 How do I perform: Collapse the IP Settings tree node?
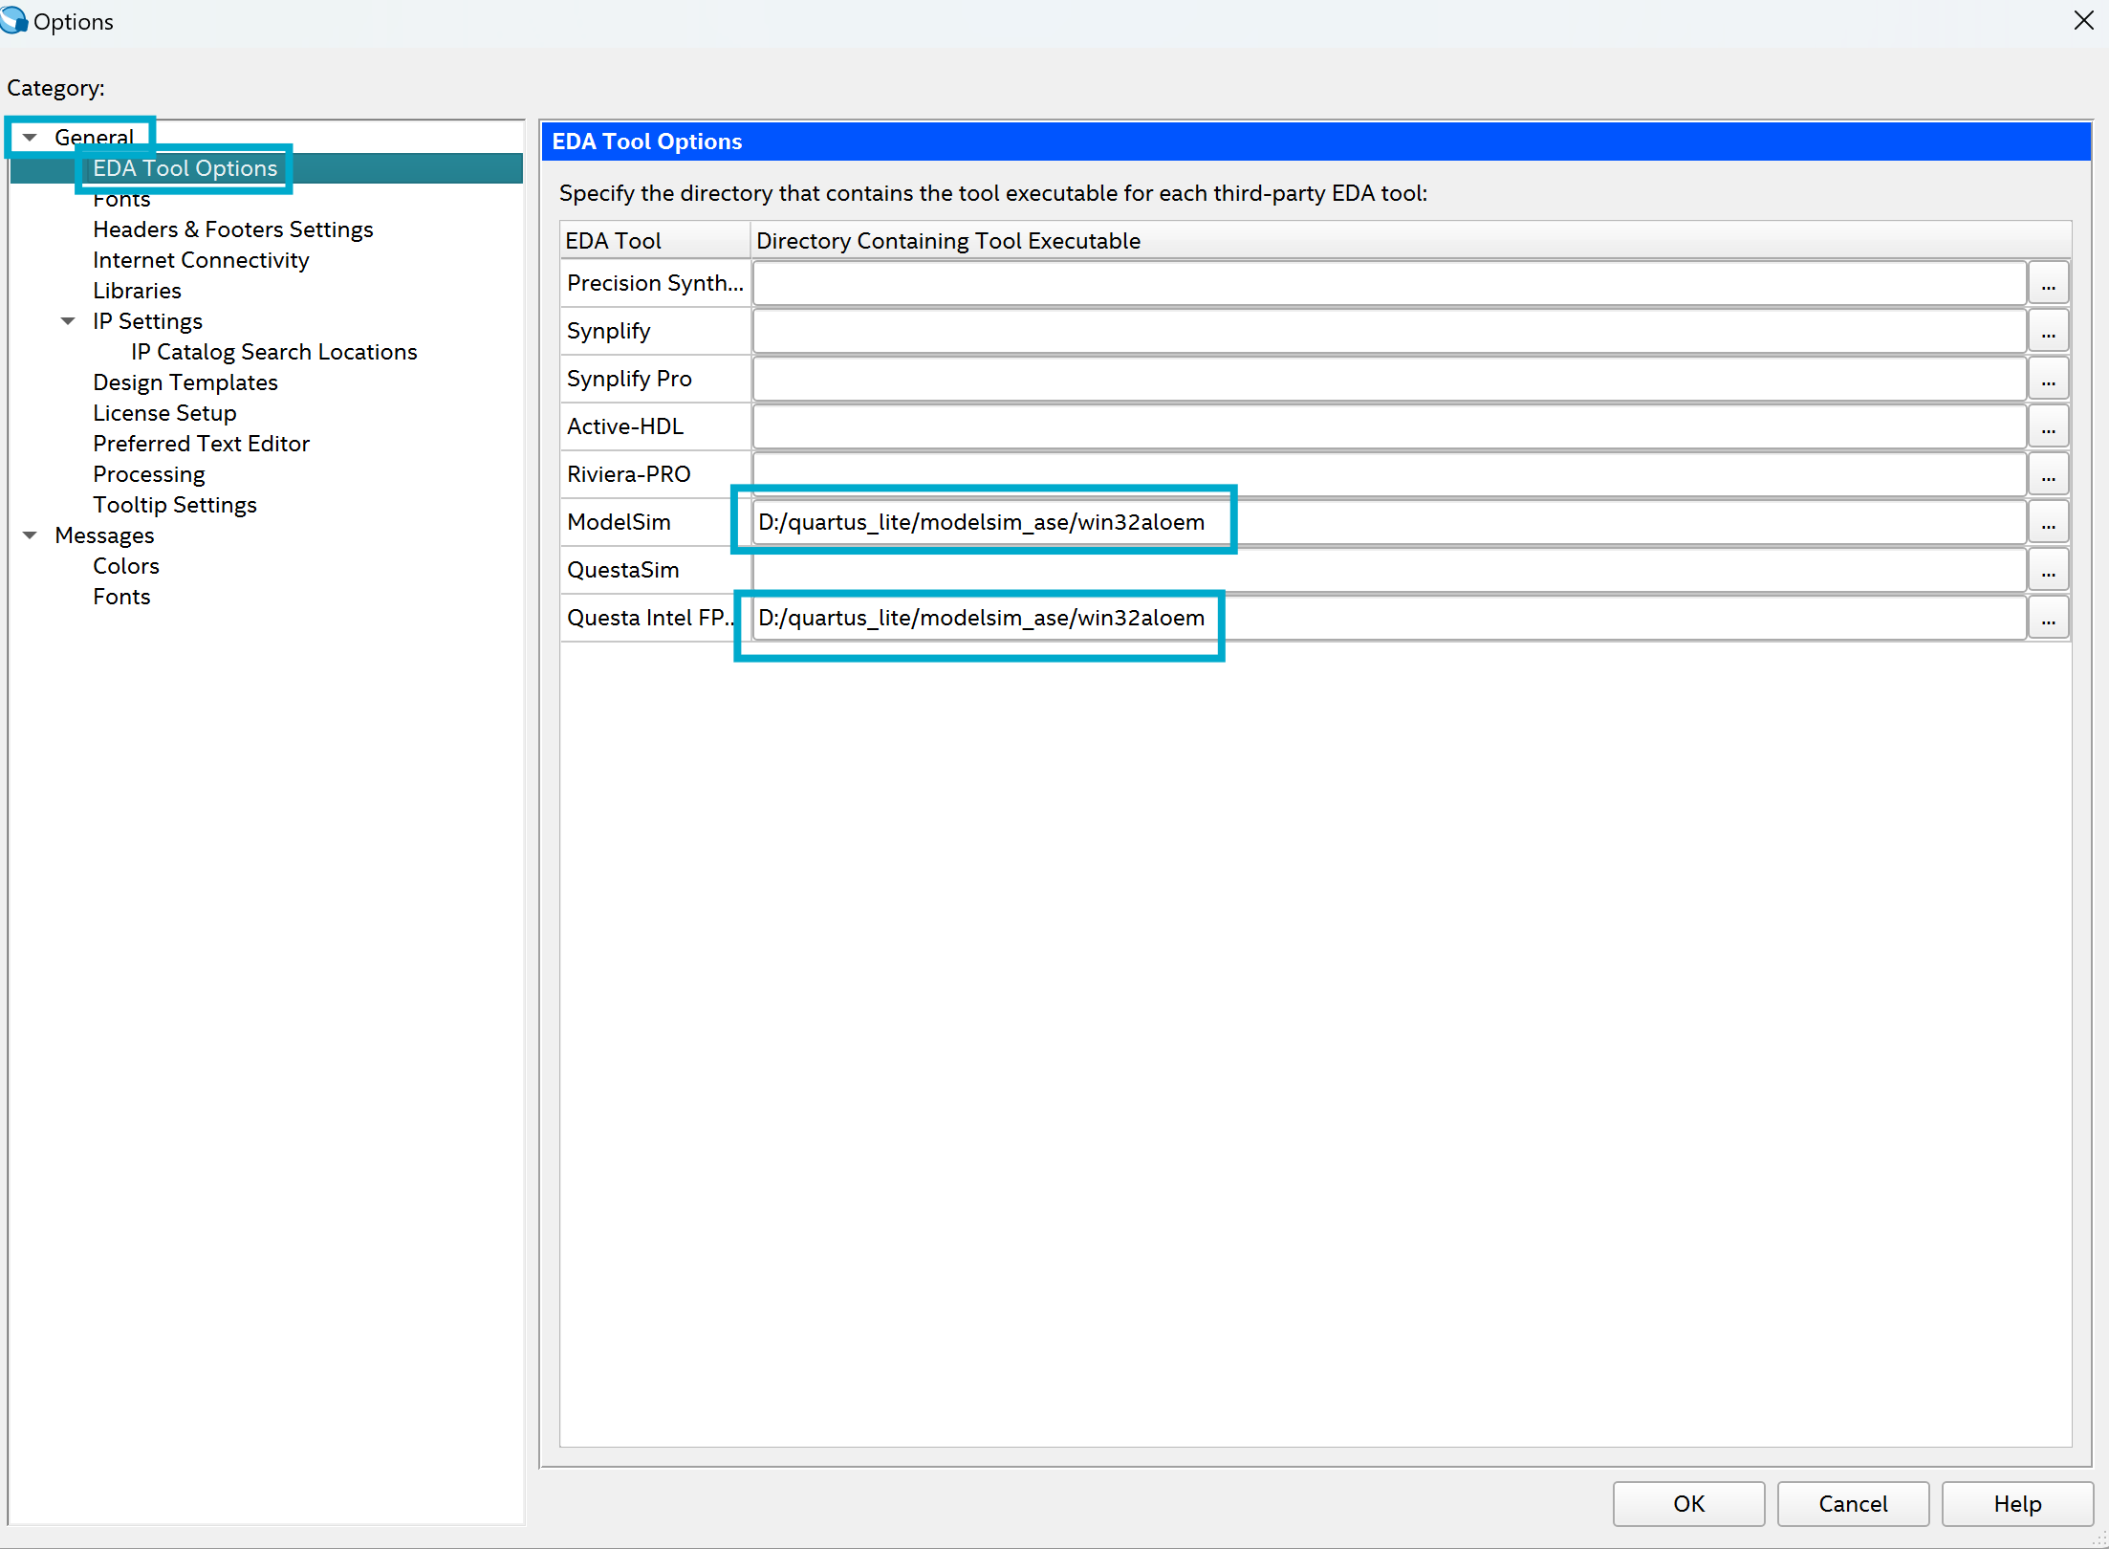(68, 321)
